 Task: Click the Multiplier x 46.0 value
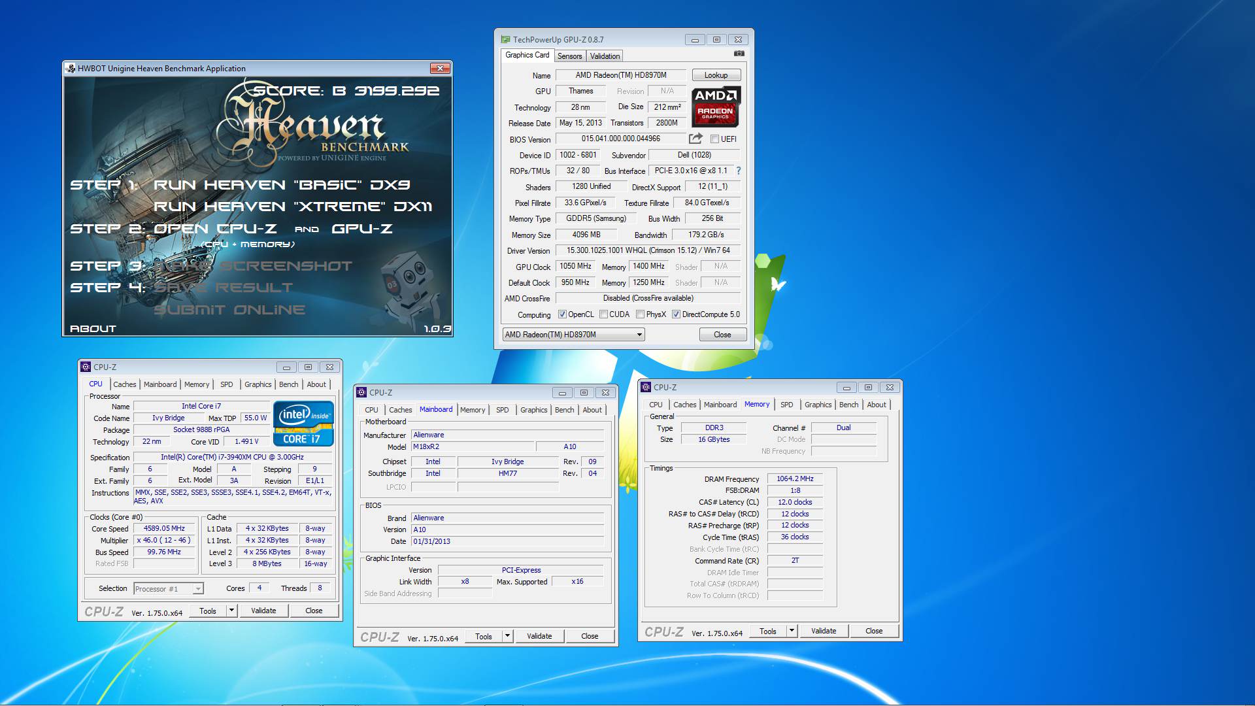[x=164, y=540]
